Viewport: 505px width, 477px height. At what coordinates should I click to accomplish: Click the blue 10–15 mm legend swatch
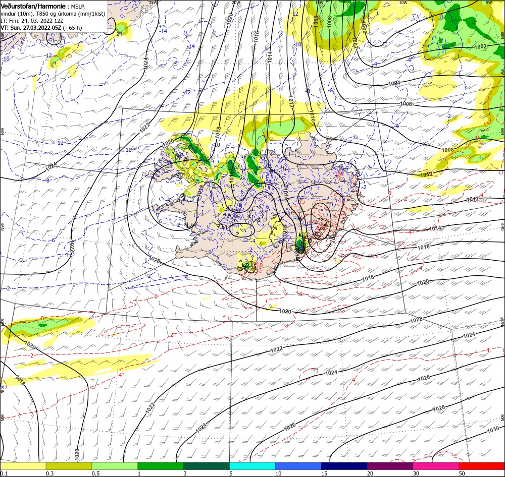pyautogui.click(x=298, y=466)
